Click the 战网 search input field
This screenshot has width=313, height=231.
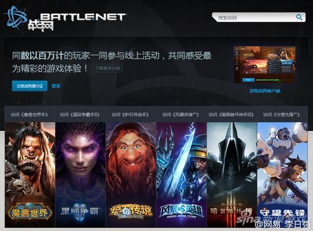click(x=258, y=18)
